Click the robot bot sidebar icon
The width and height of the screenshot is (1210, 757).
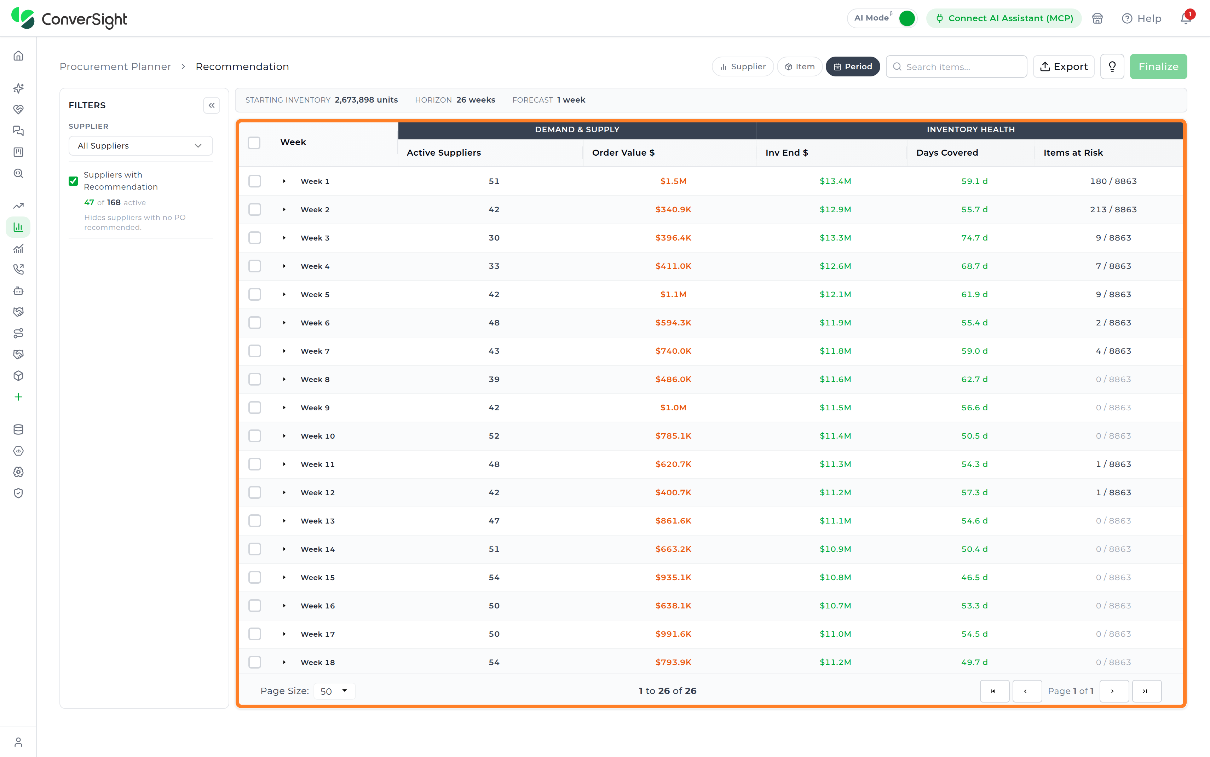point(18,291)
